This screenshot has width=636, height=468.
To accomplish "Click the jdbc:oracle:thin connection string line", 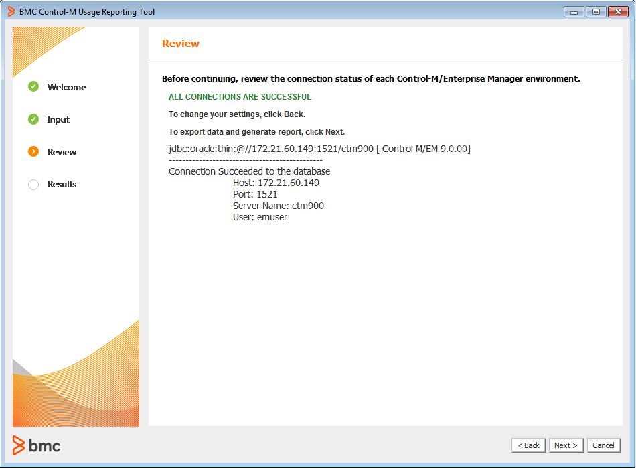I will point(319,149).
